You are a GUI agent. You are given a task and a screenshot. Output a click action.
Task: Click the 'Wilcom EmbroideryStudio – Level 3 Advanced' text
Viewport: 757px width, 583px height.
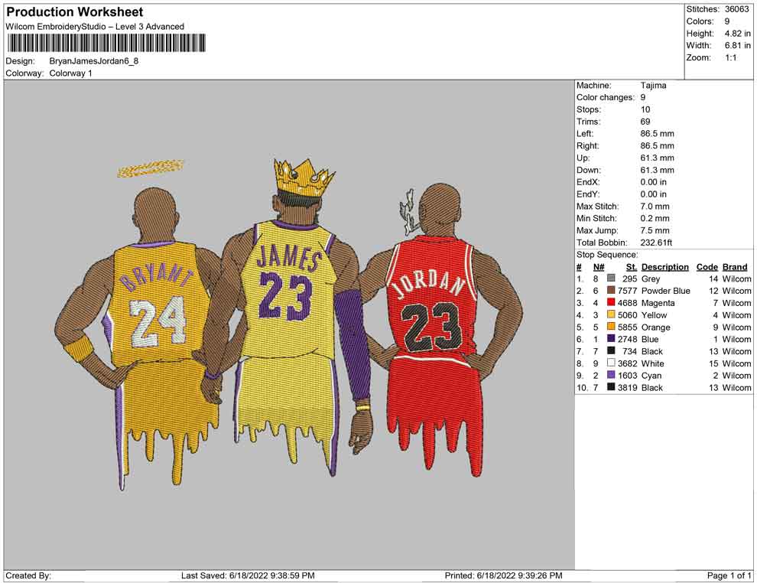click(95, 27)
